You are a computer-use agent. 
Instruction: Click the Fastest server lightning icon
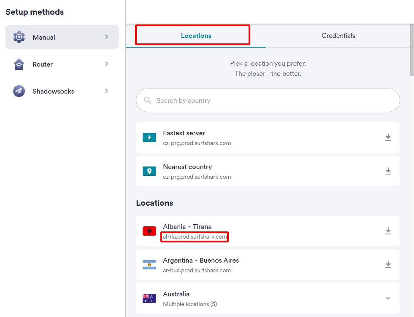[x=149, y=137]
